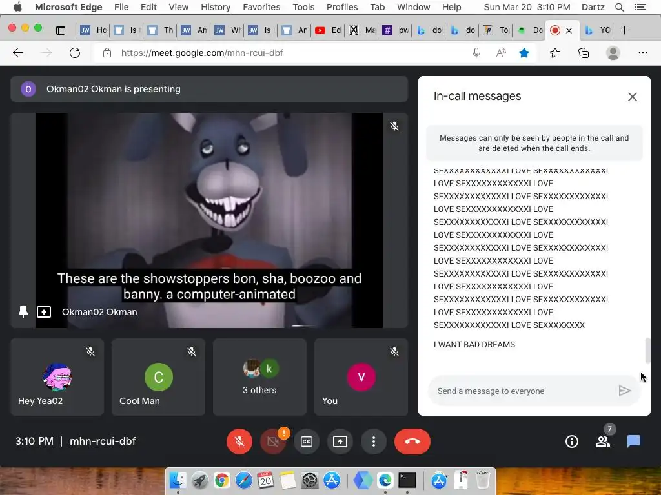661x495 pixels.
Task: Select the Cool Man participant tile
Action: pos(159,376)
